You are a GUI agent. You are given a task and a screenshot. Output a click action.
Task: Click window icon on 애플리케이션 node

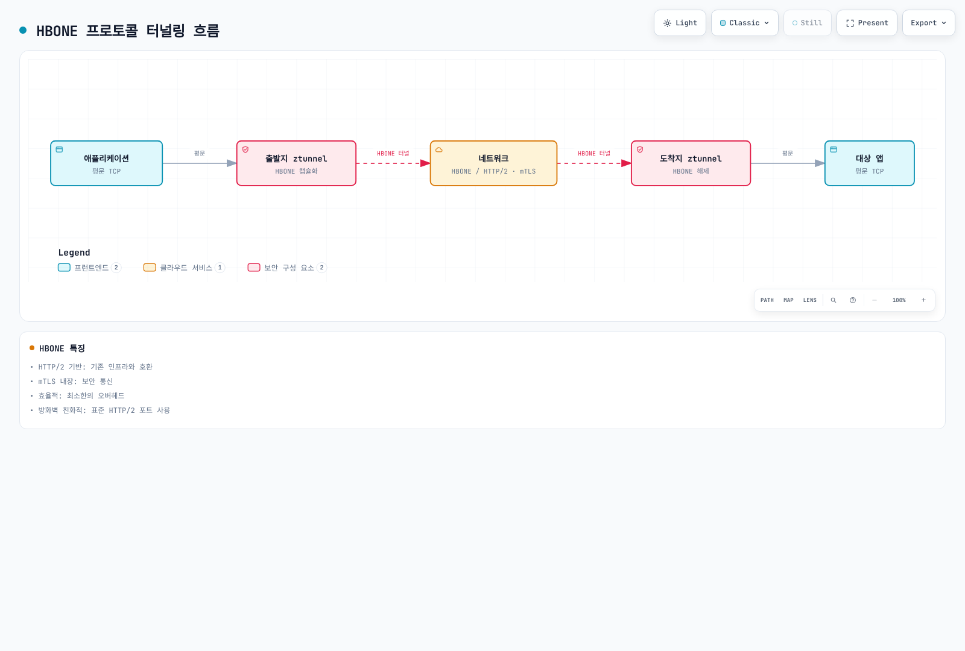pyautogui.click(x=59, y=149)
